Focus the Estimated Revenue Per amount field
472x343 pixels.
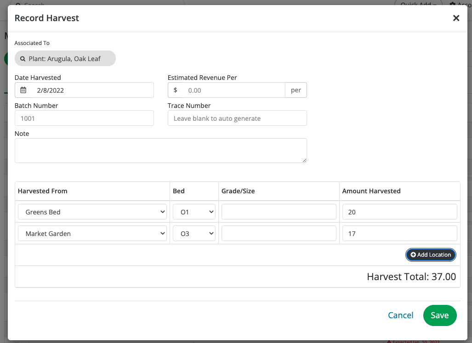(233, 90)
